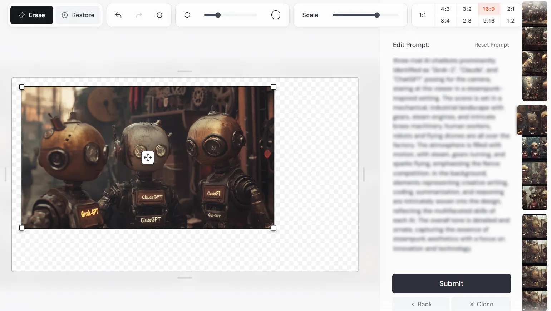Choose the 1:1 aspect ratio
551x311 pixels.
(423, 15)
